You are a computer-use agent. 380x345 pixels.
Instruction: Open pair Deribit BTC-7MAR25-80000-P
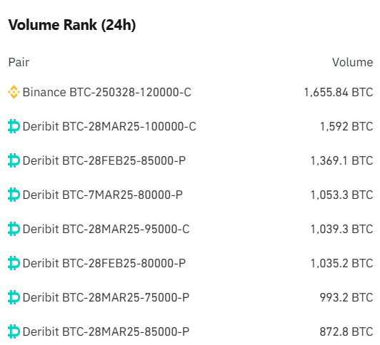pos(103,195)
